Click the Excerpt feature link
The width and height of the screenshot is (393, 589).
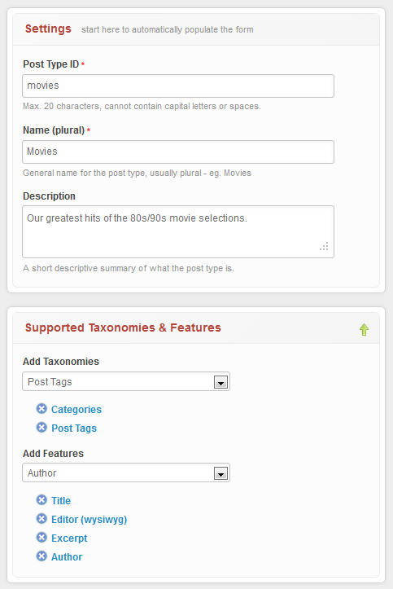(69, 538)
